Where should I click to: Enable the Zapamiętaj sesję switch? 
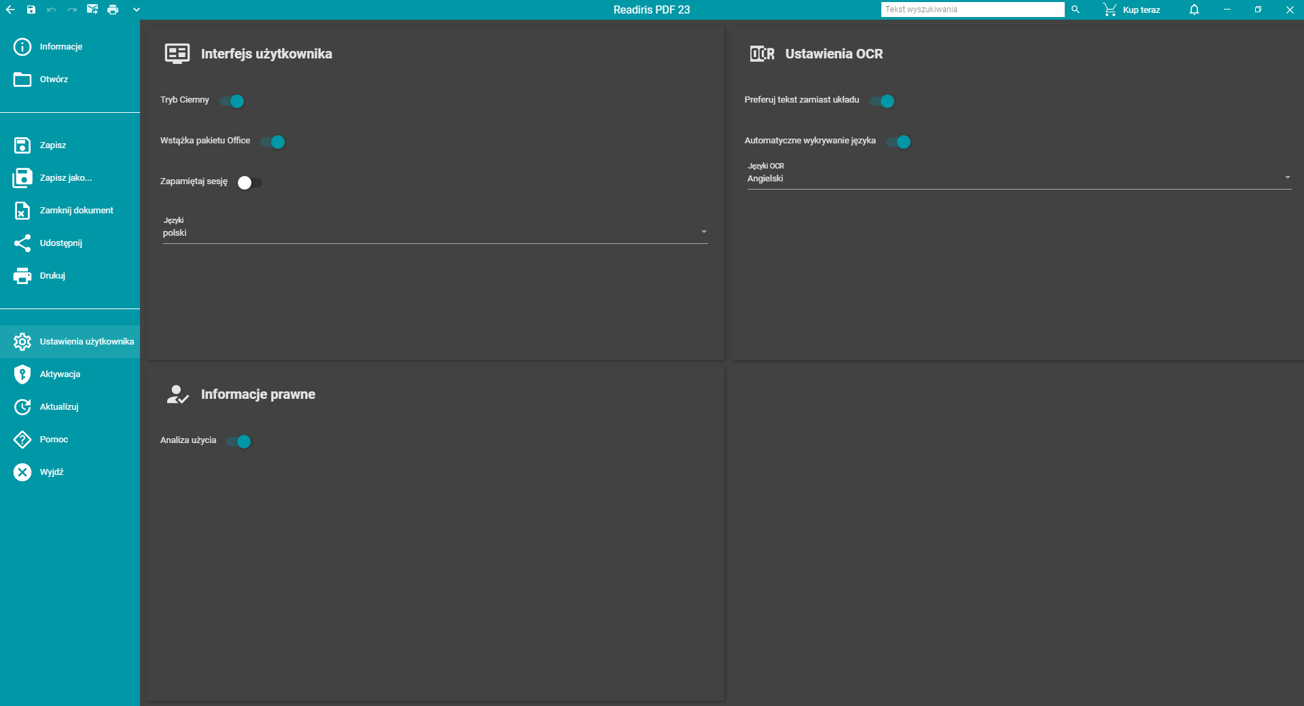click(x=249, y=183)
